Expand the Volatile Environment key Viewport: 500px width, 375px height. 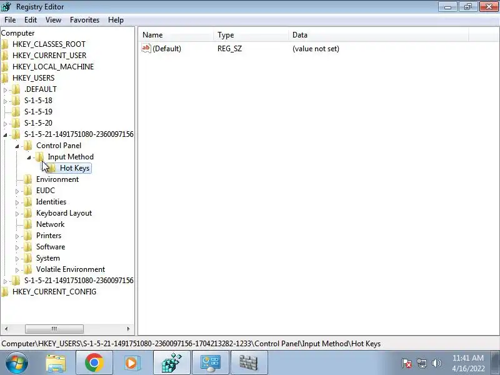pyautogui.click(x=17, y=271)
